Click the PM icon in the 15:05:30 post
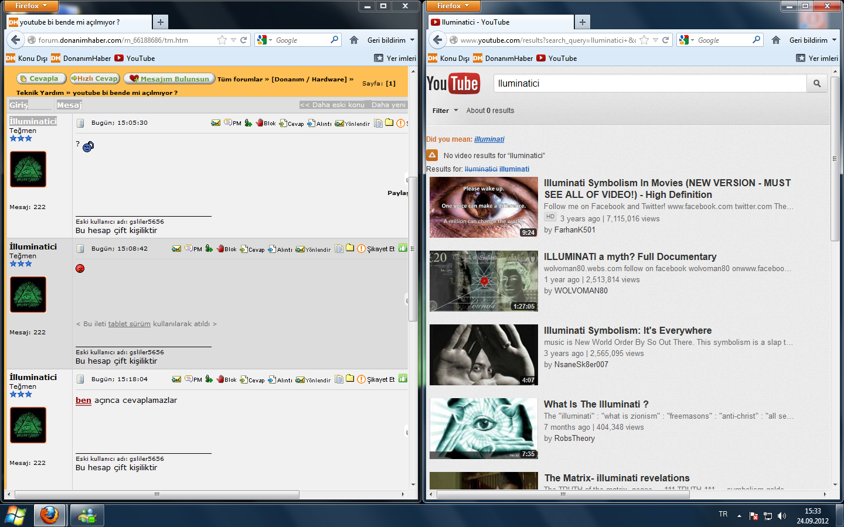The image size is (844, 527). (x=232, y=123)
